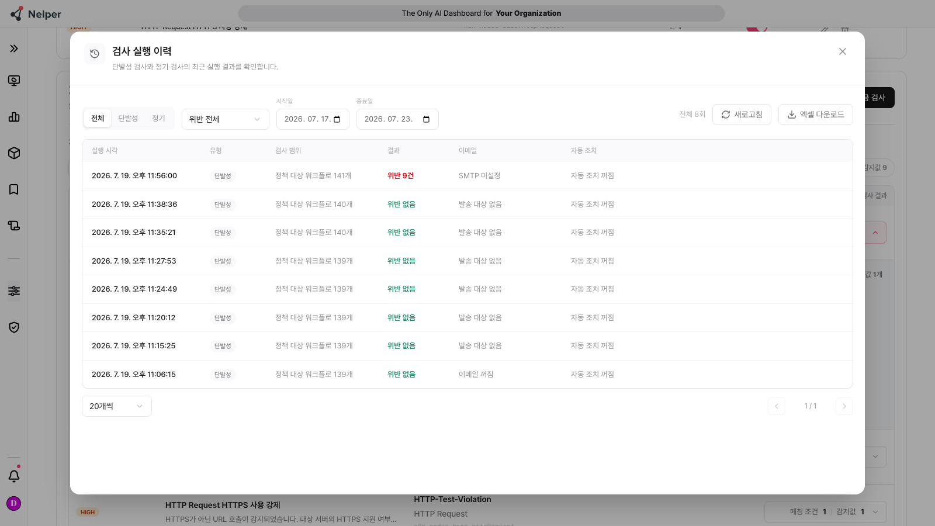Screen dimensions: 935x526
Task: Open the bookmark sidebar icon
Action: [14, 189]
